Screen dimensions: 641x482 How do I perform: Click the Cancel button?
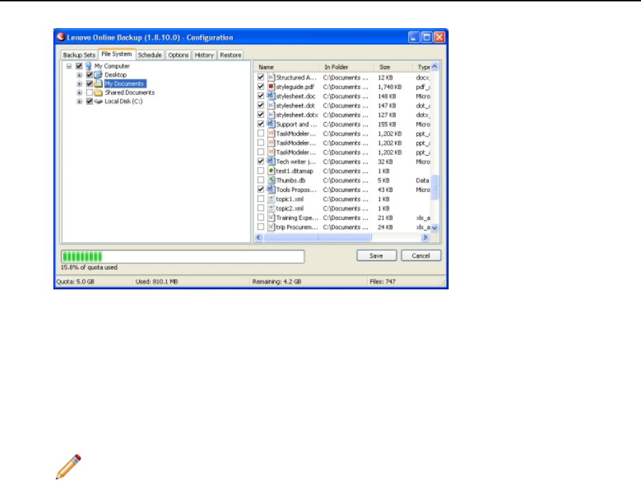pyautogui.click(x=420, y=256)
